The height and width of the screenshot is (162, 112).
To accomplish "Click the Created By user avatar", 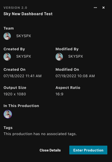I will [7, 57].
